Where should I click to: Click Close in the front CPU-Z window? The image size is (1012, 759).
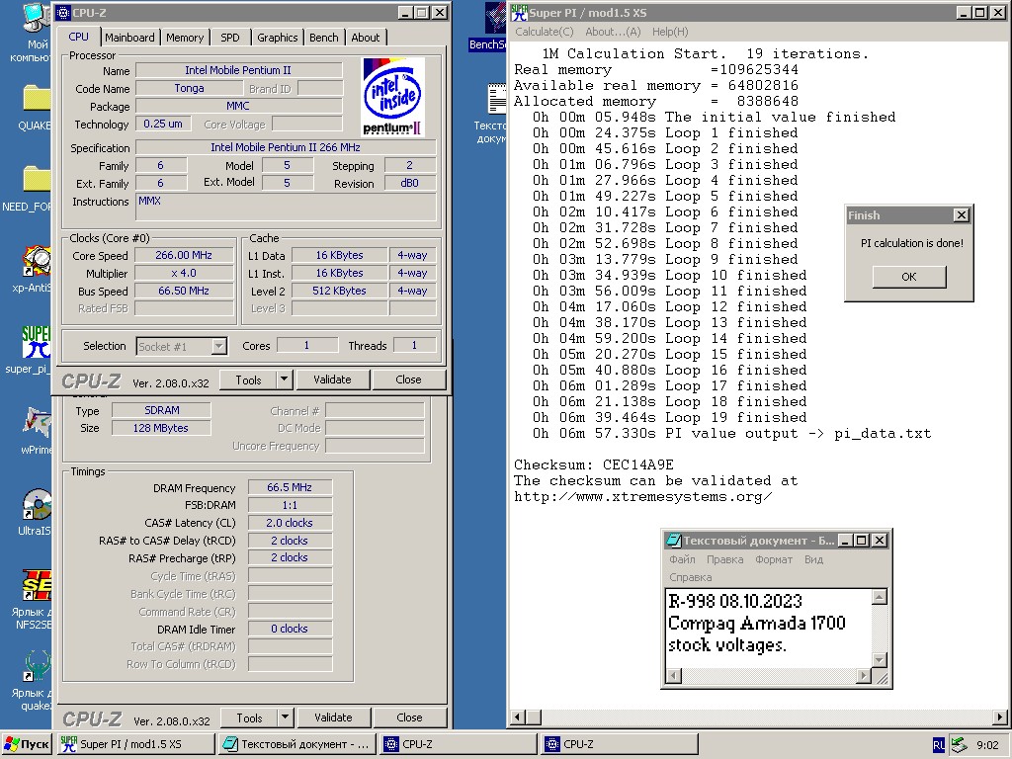(x=408, y=379)
